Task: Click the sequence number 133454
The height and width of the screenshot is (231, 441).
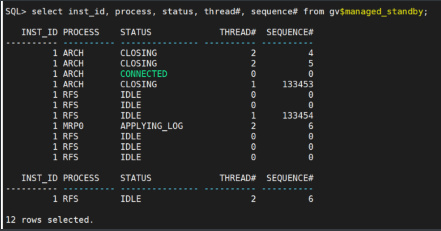Action: [x=297, y=115]
